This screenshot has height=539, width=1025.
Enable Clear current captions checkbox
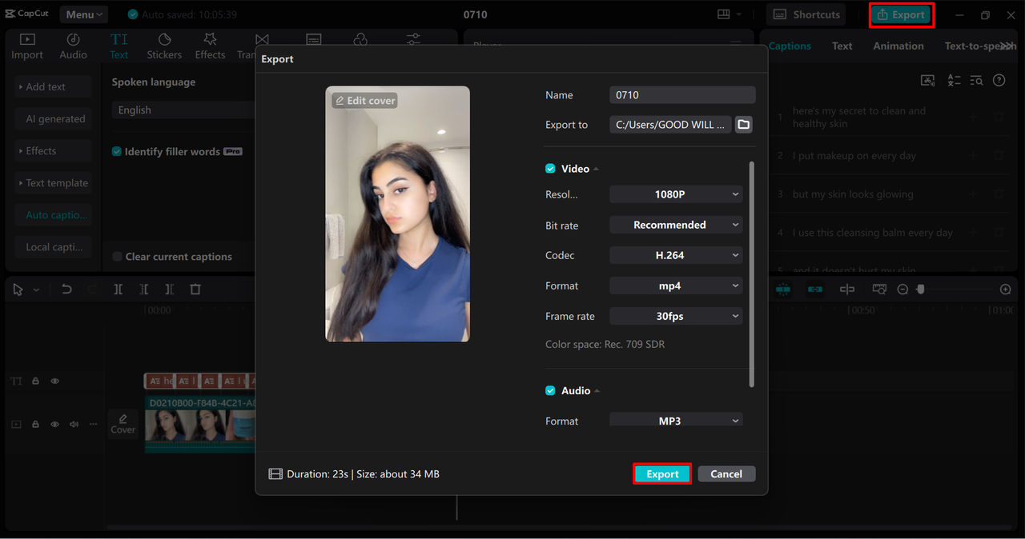pyautogui.click(x=117, y=257)
